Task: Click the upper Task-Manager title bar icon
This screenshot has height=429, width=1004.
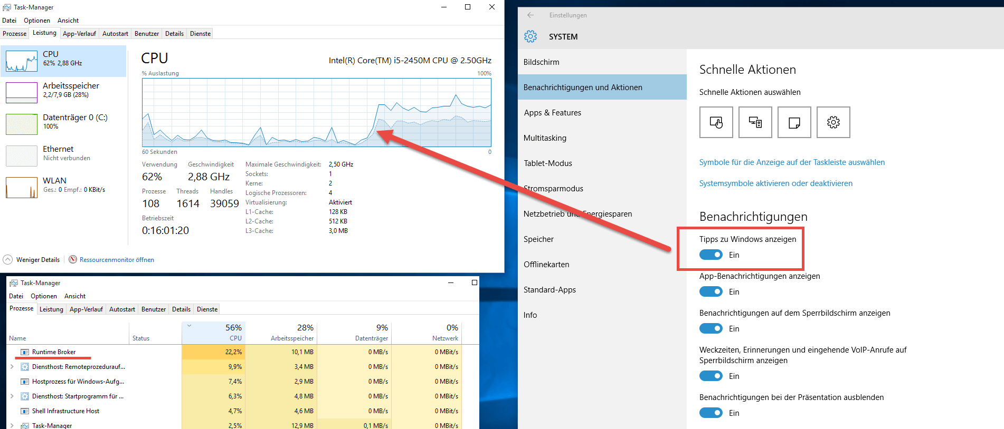Action: [x=7, y=7]
